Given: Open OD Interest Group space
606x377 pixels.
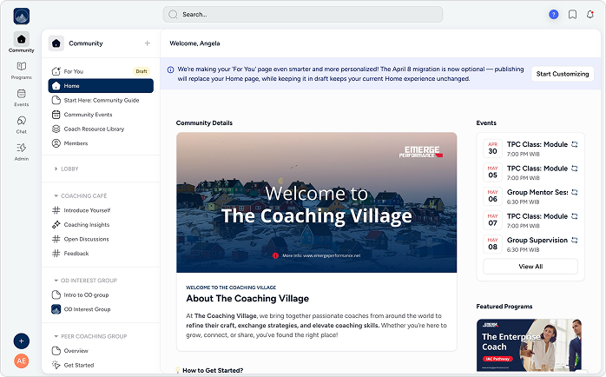Looking at the screenshot, I should coord(101,309).
